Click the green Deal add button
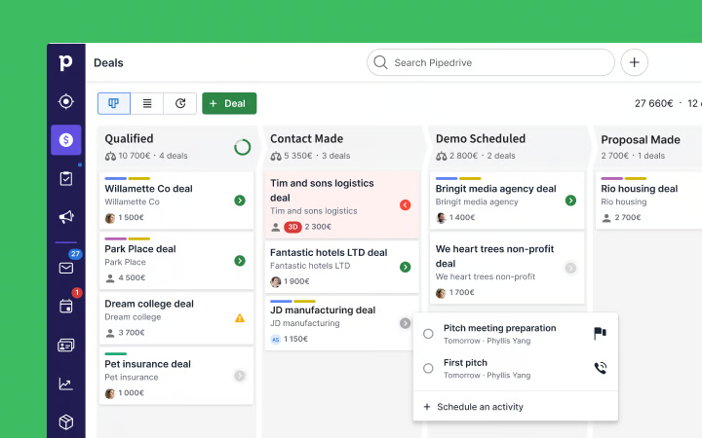Image resolution: width=702 pixels, height=438 pixels. point(229,104)
